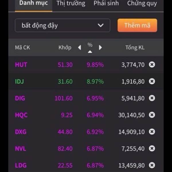Sort by the Tổng KL column header
This screenshot has width=172, height=172.
point(135,48)
